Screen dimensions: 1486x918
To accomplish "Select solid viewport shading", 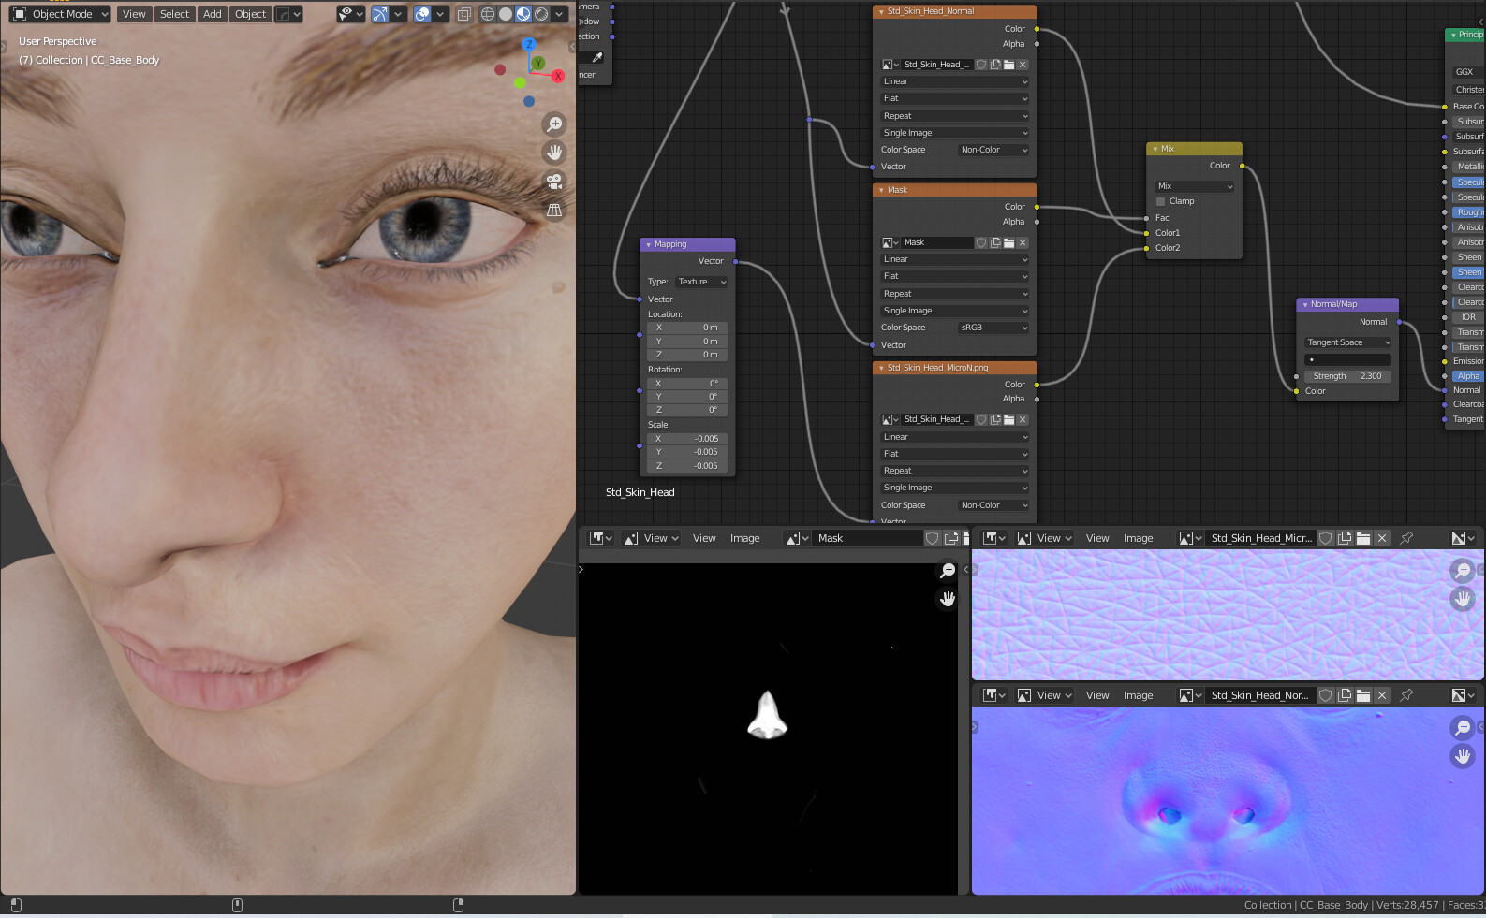I will pyautogui.click(x=506, y=14).
